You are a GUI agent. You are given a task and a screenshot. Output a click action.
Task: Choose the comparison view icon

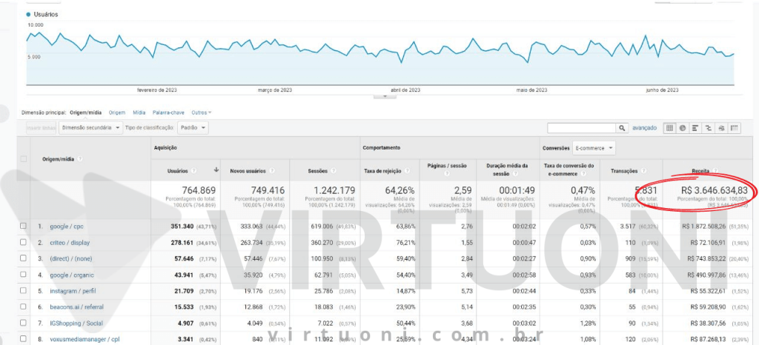coord(709,128)
